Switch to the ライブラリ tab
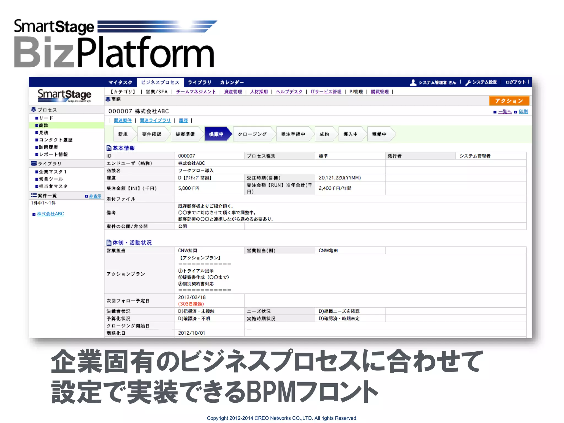Viewport: 564px width, 423px height. [199, 82]
